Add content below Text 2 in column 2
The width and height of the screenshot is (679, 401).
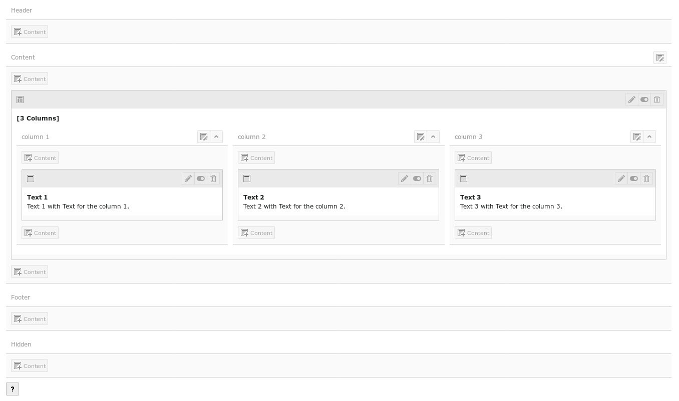coord(256,232)
